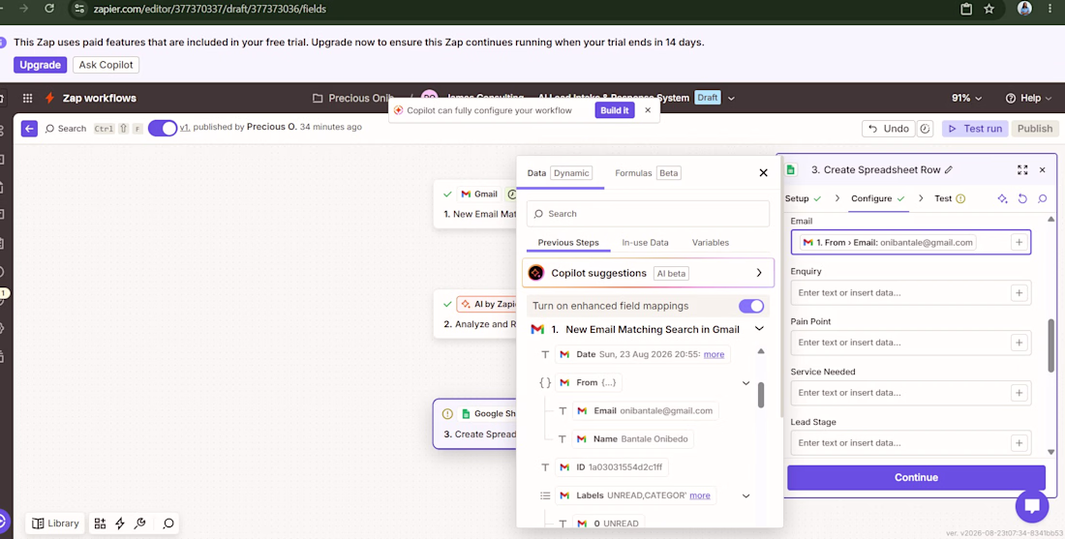Click the Continue button
1065x539 pixels.
[x=916, y=477]
